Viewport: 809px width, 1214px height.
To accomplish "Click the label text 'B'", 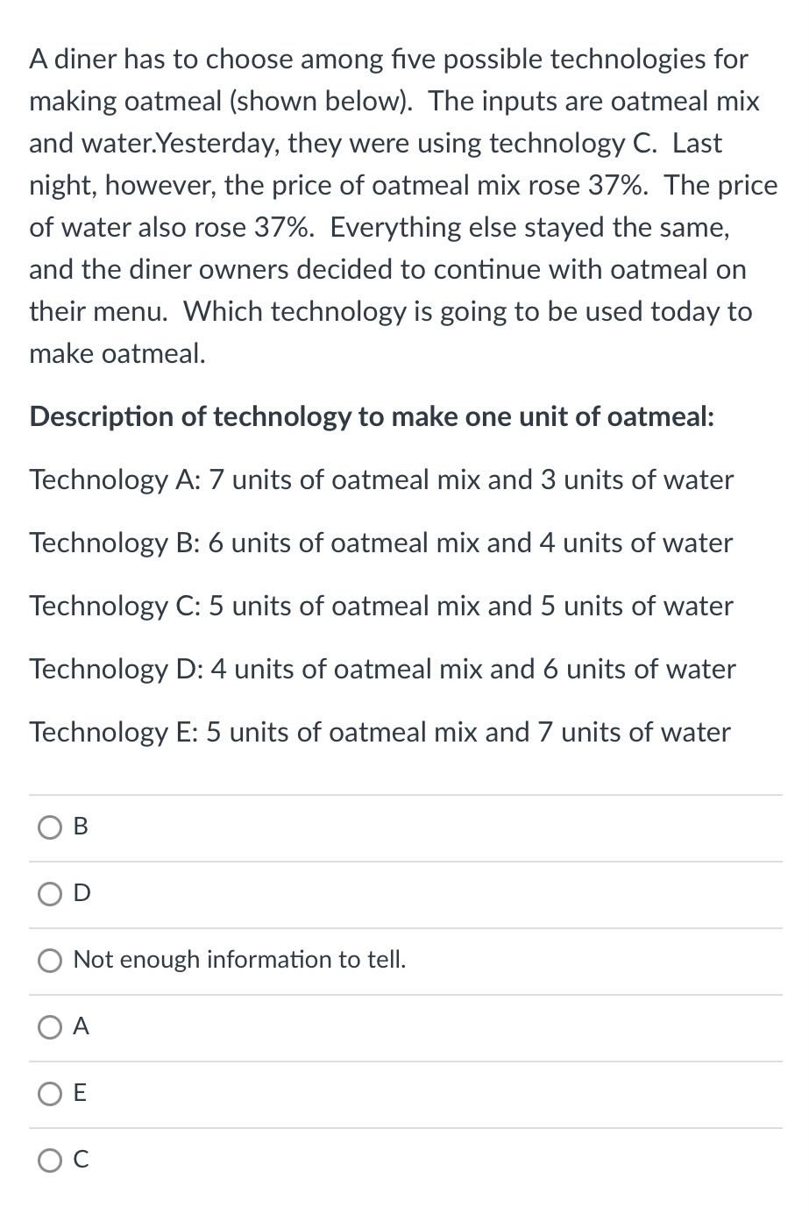I will pyautogui.click(x=80, y=827).
